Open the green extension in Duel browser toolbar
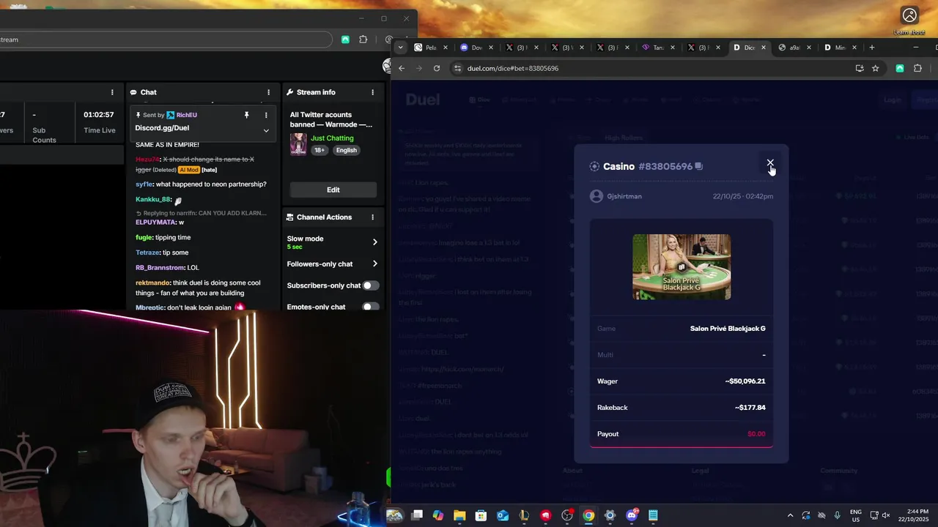 click(x=900, y=68)
